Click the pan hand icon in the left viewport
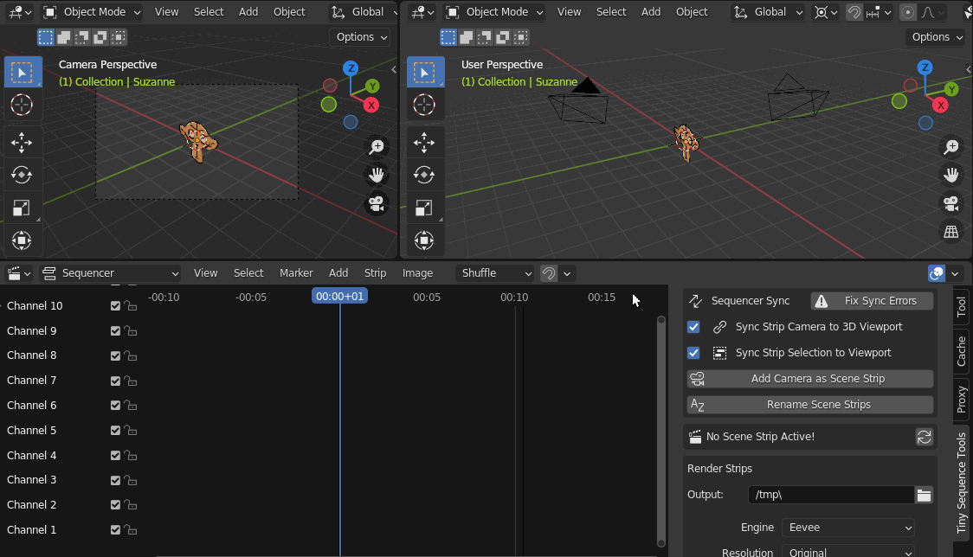The width and height of the screenshot is (973, 557). coord(376,175)
